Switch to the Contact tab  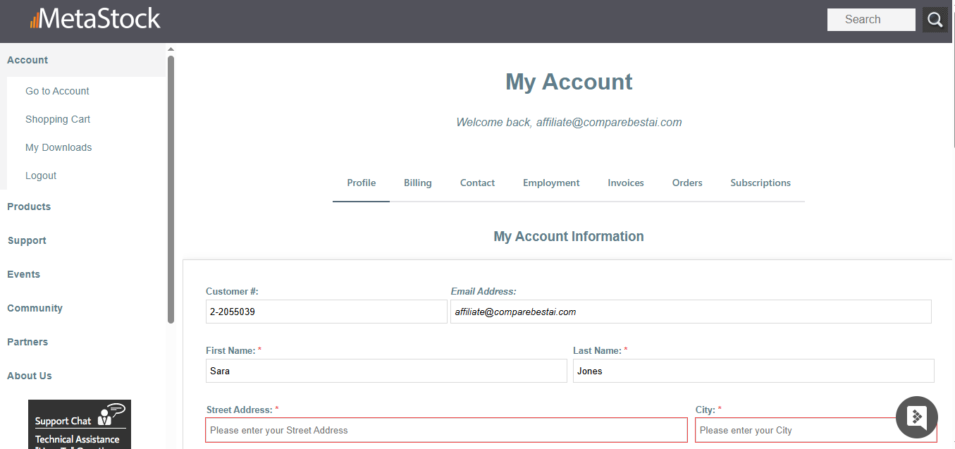[477, 183]
